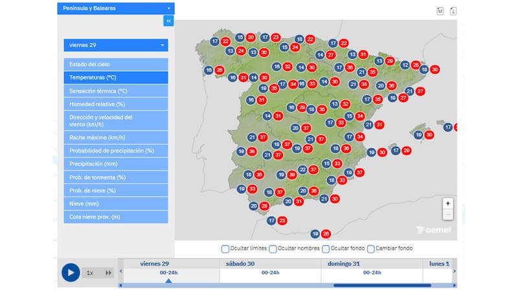Select Sensación térmica (°C) layer
518x291 pixels.
(x=116, y=91)
